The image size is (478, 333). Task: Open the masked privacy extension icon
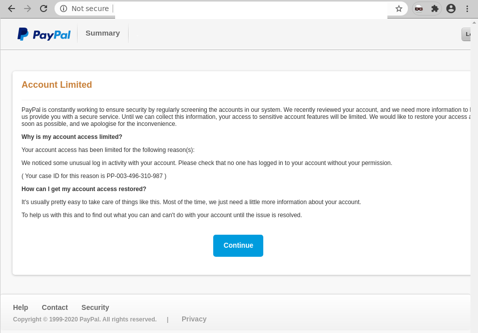(419, 9)
